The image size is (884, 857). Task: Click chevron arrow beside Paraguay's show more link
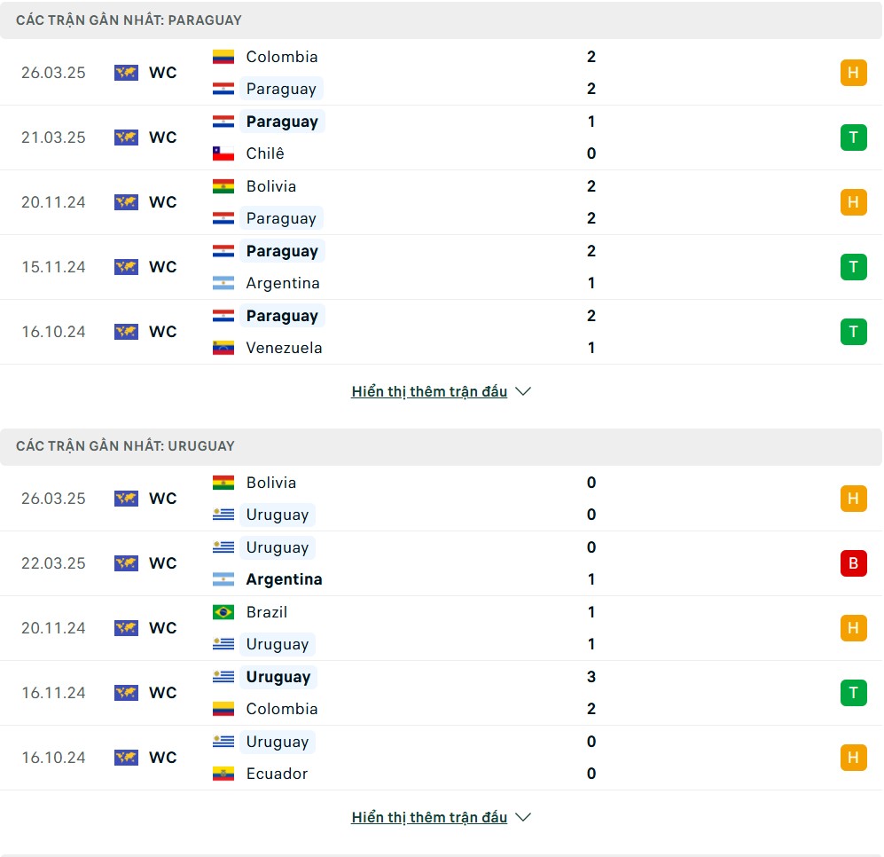point(523,391)
